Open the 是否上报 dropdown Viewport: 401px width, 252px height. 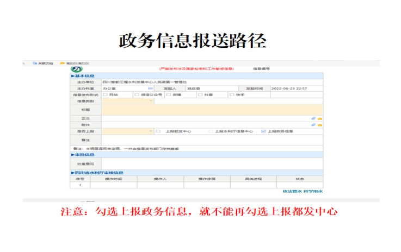tap(151, 131)
